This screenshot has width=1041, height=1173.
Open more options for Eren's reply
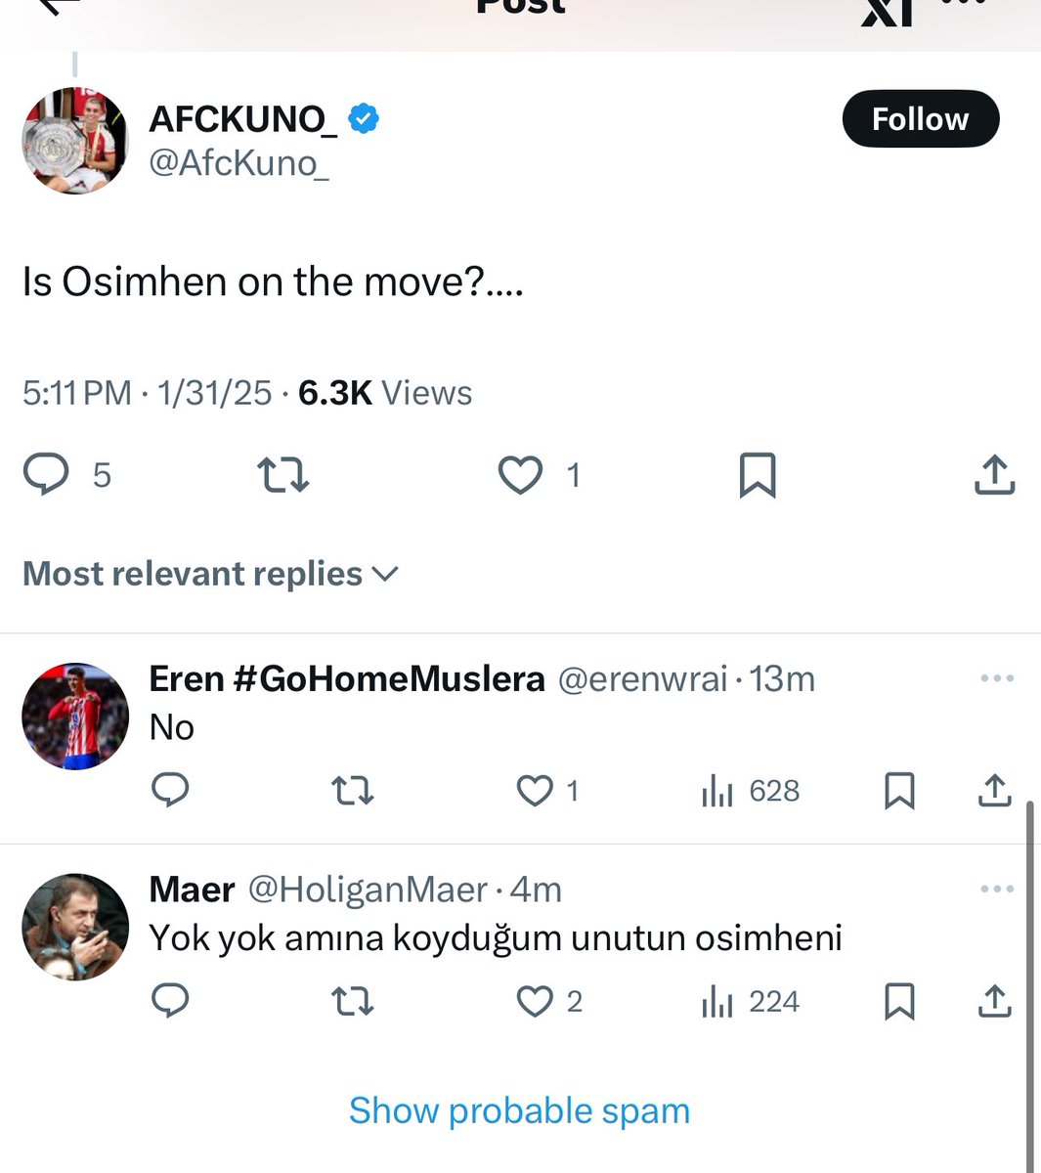coord(997,678)
